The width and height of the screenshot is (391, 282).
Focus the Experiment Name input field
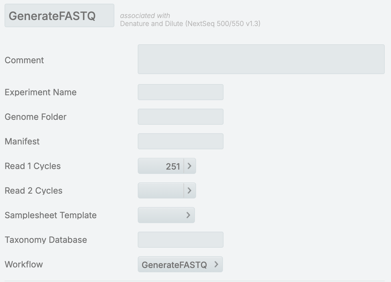click(x=180, y=92)
